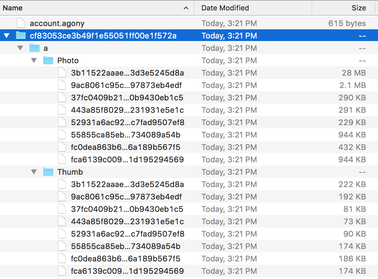Viewport: 378px width, 279px height.
Task: Toggle sort direction arrow in Name header
Action: [186, 8]
